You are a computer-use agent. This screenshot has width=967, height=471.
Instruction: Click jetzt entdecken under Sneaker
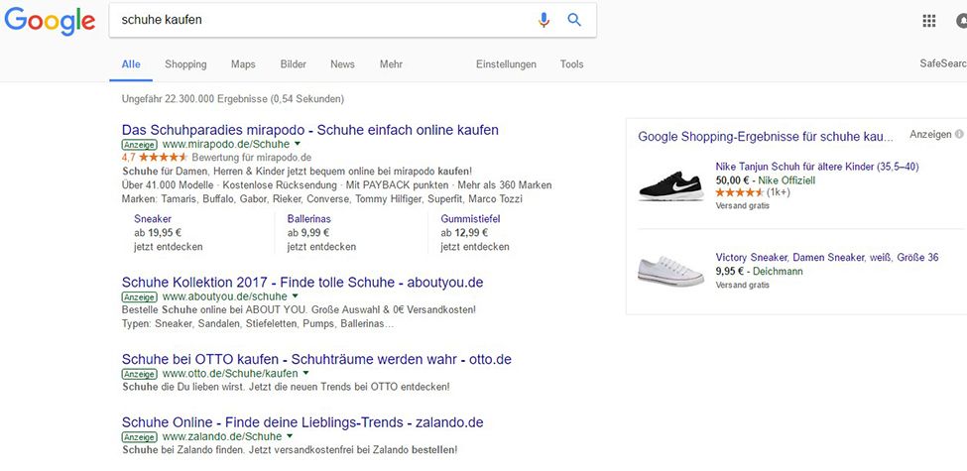coord(169,247)
